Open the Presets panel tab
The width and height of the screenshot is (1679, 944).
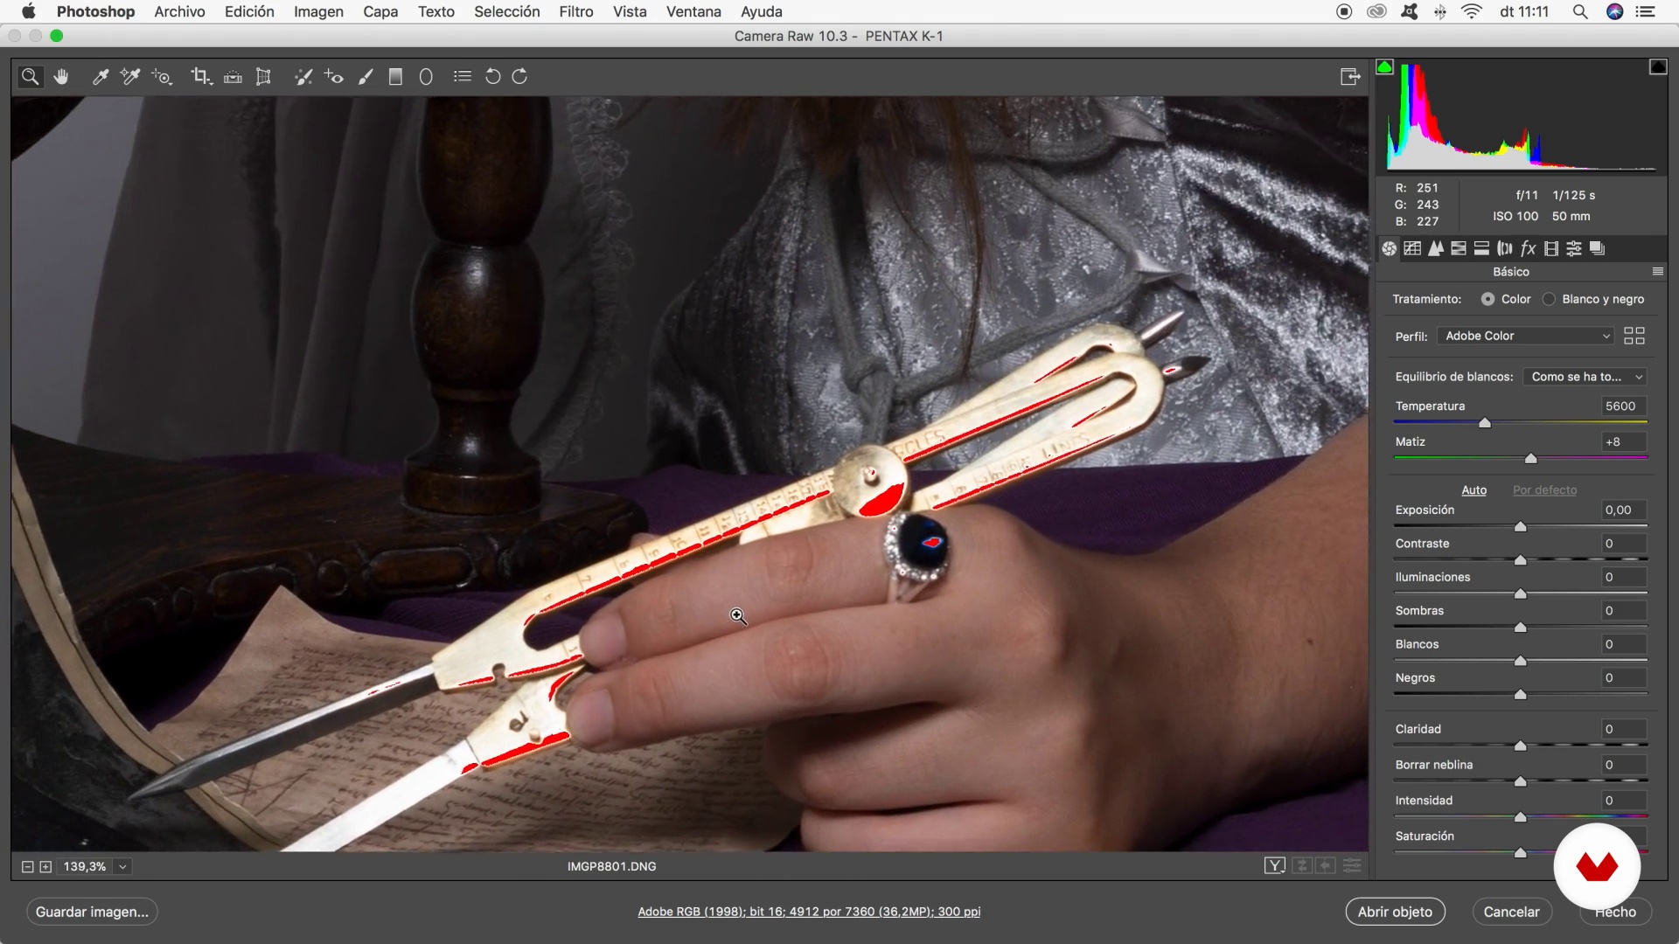pyautogui.click(x=1574, y=249)
